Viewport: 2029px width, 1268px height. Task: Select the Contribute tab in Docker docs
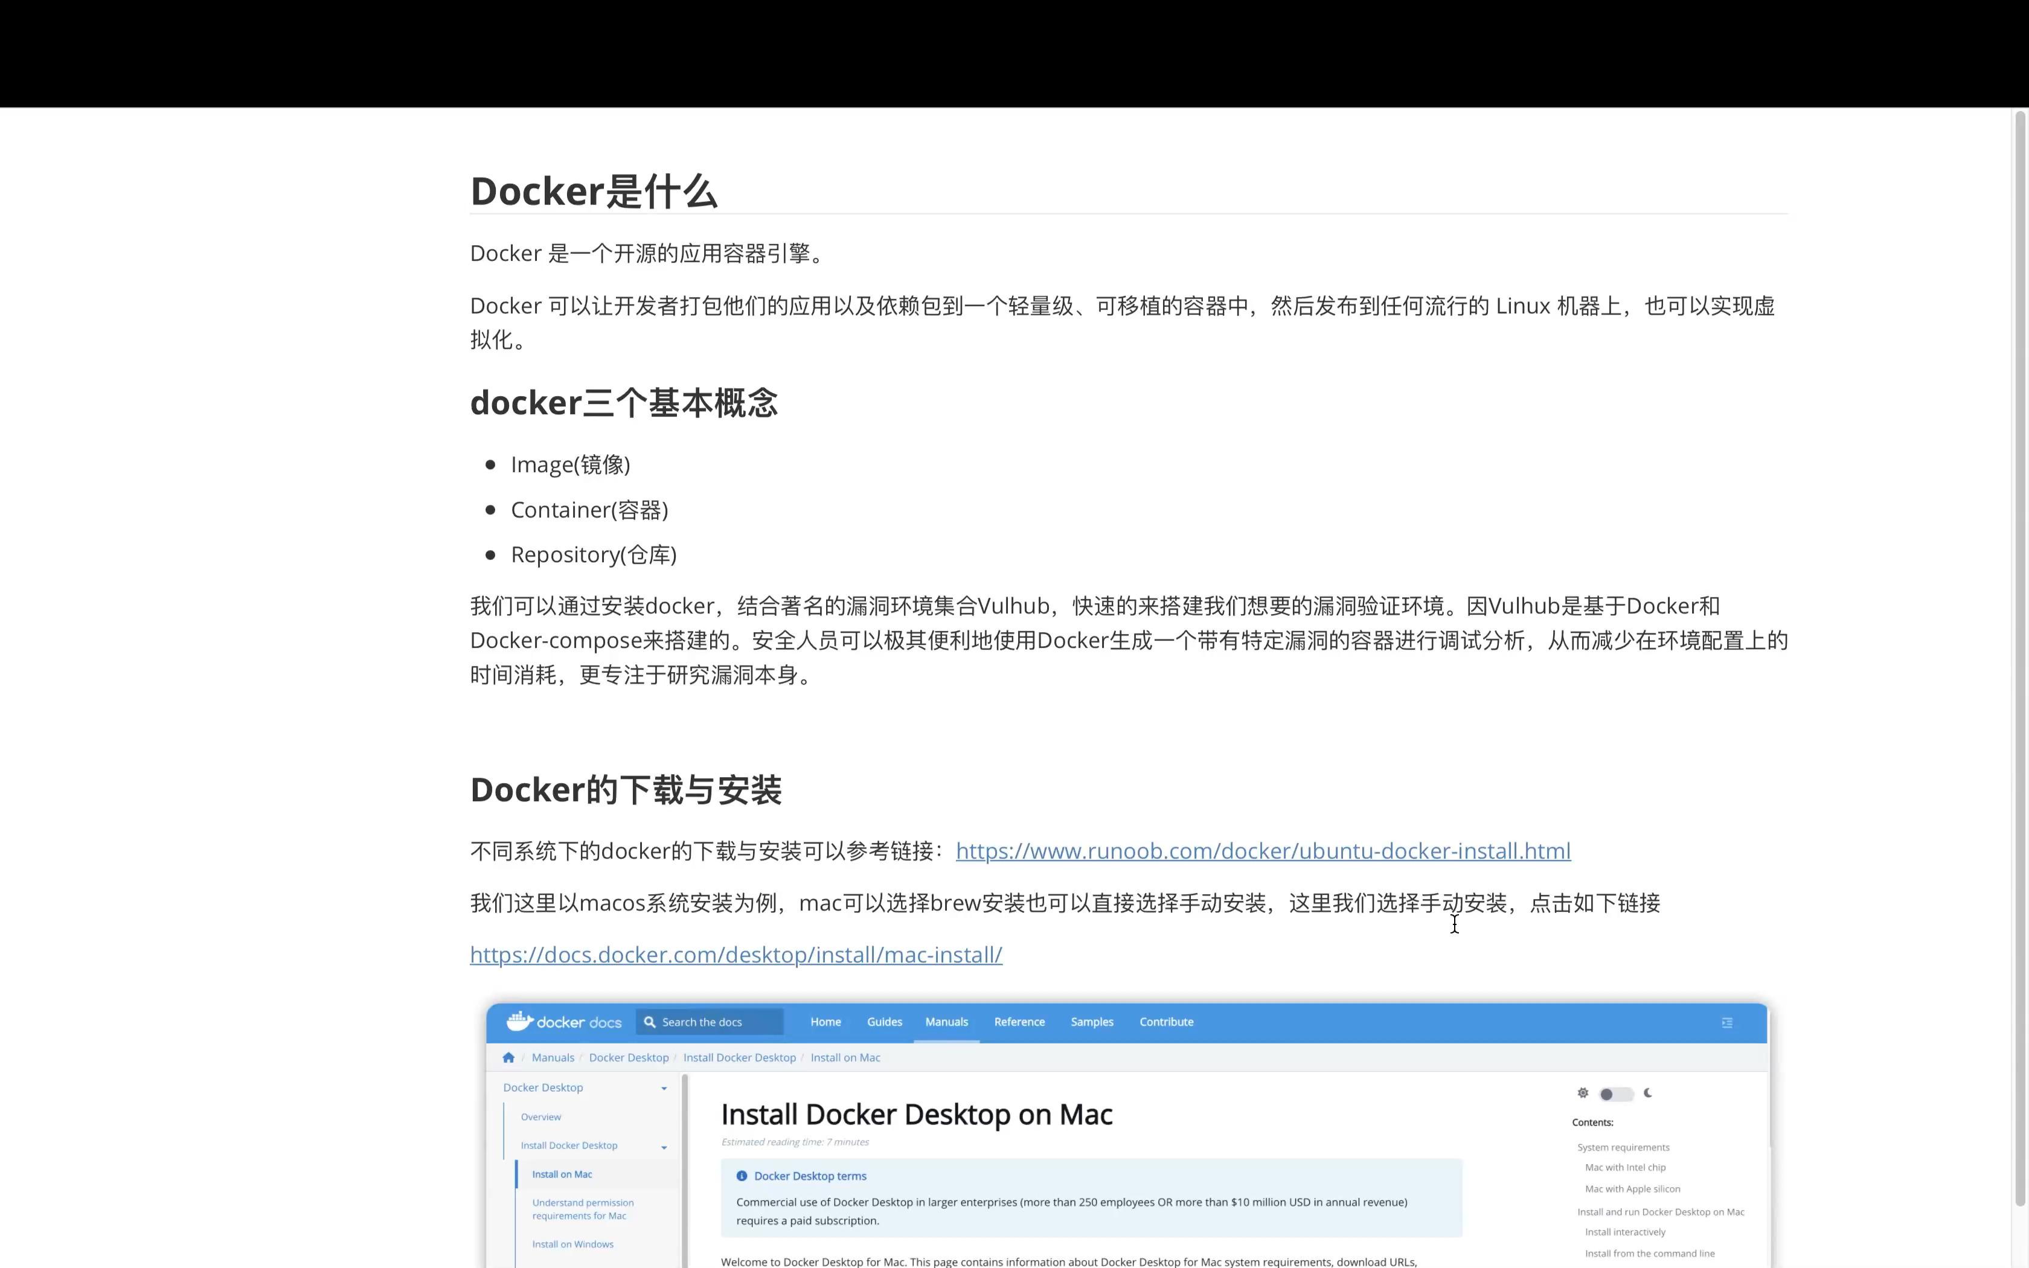(x=1166, y=1022)
